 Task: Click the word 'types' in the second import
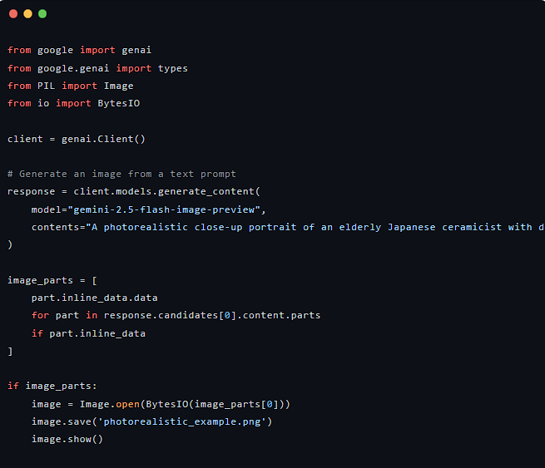172,68
